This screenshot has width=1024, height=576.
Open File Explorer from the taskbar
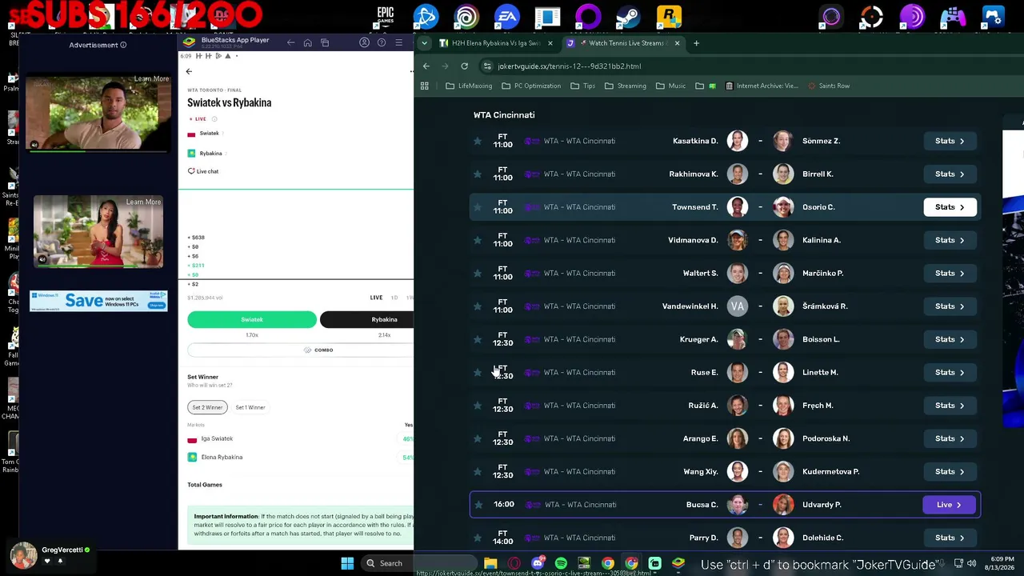pyautogui.click(x=490, y=563)
